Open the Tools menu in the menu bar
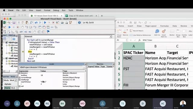This screenshot has width=193, height=109. (x=71, y=10)
